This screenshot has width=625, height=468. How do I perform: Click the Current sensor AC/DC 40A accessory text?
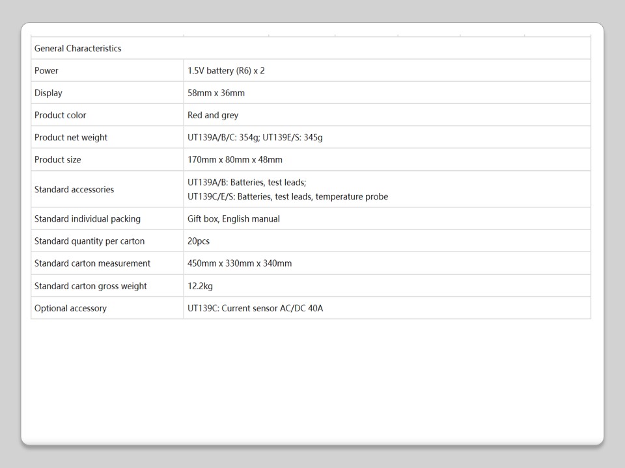click(x=272, y=308)
